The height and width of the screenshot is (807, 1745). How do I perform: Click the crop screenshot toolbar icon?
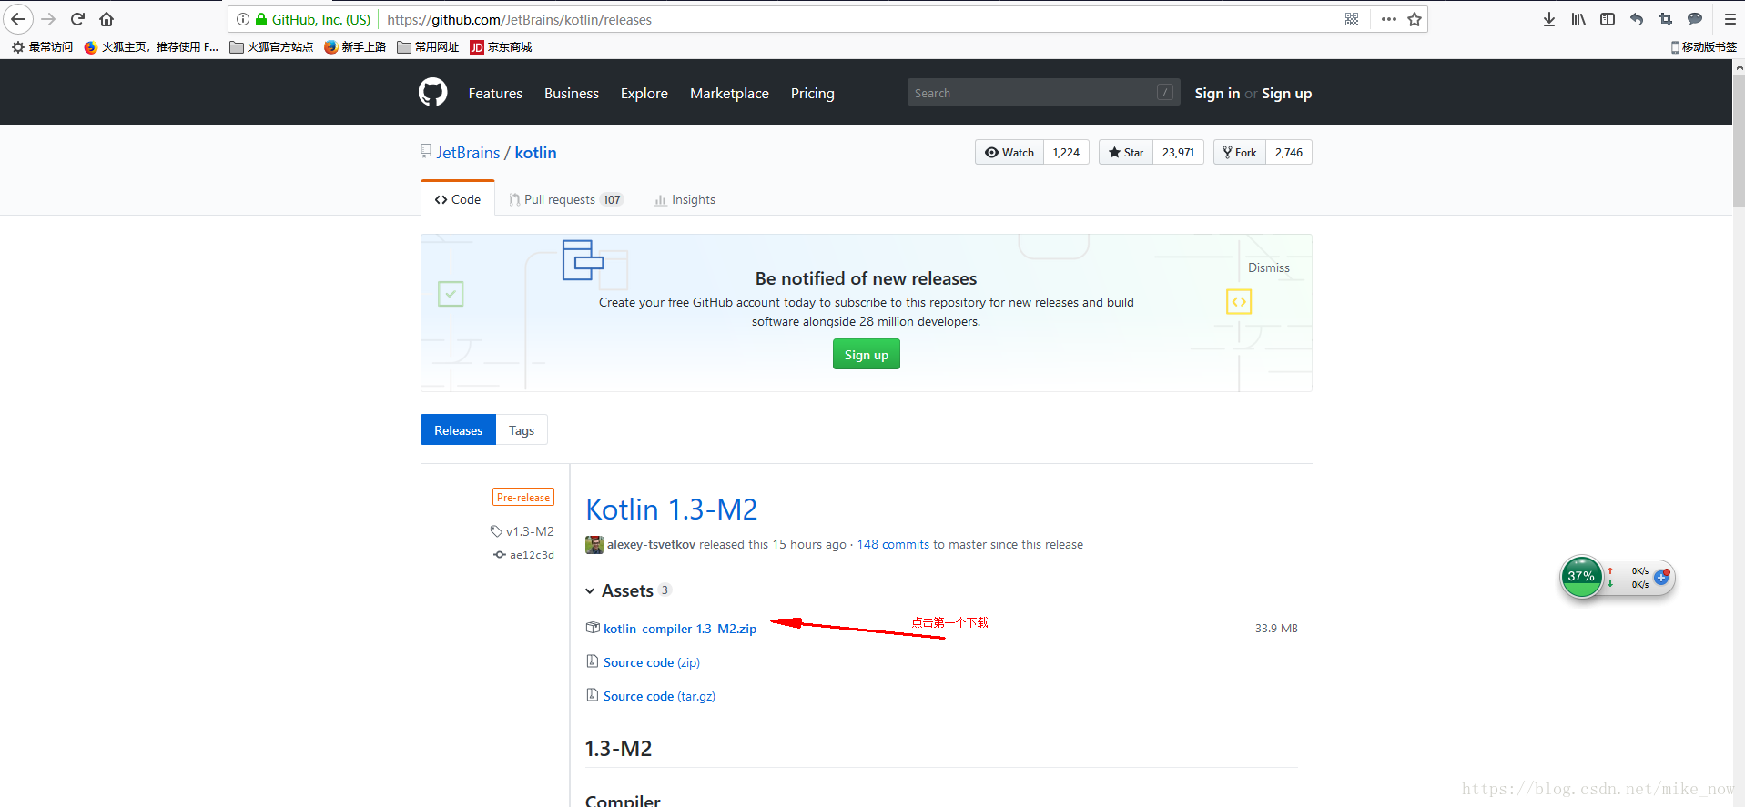[1666, 19]
